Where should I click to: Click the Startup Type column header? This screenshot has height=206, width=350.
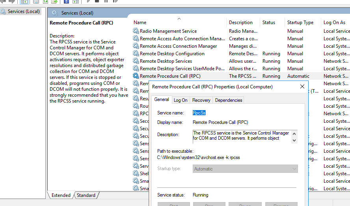[300, 22]
